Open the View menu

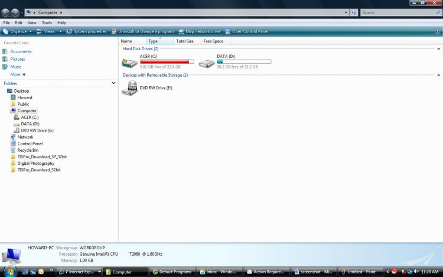click(x=32, y=22)
